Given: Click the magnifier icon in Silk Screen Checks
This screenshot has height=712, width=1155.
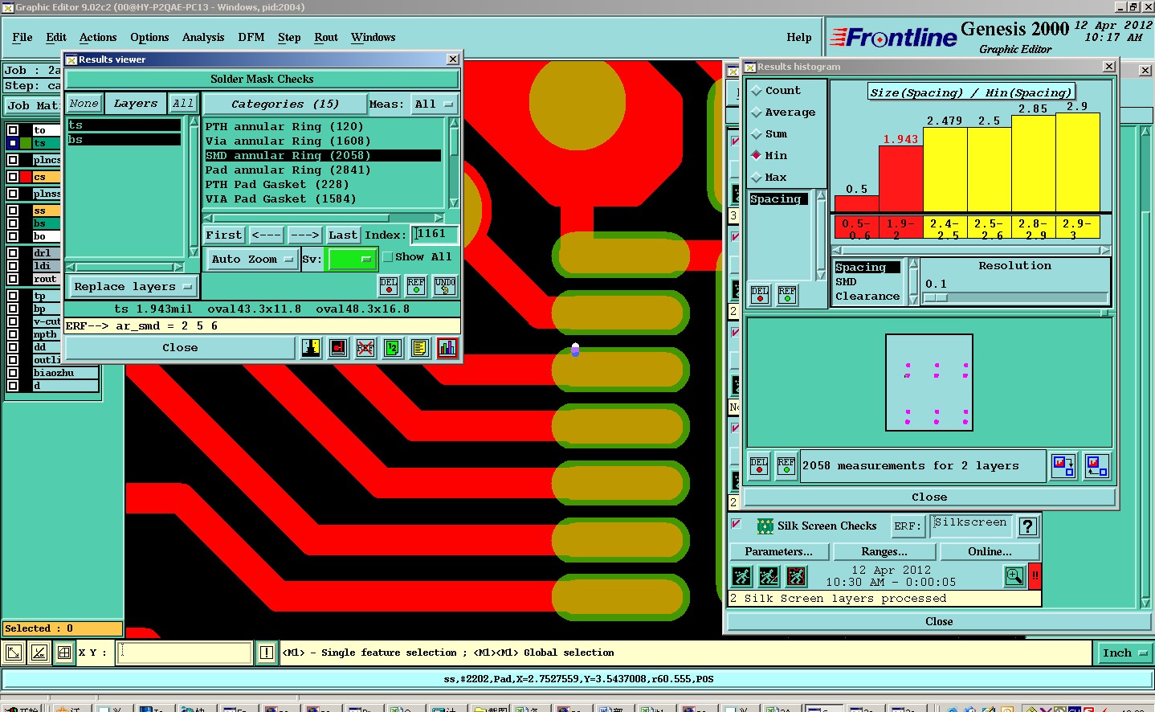Looking at the screenshot, I should pos(1014,576).
